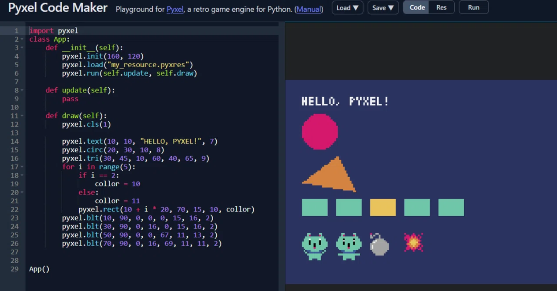Viewport: 557px width, 291px height.
Task: Click the pyxel.circ line of code
Action: [113, 150]
